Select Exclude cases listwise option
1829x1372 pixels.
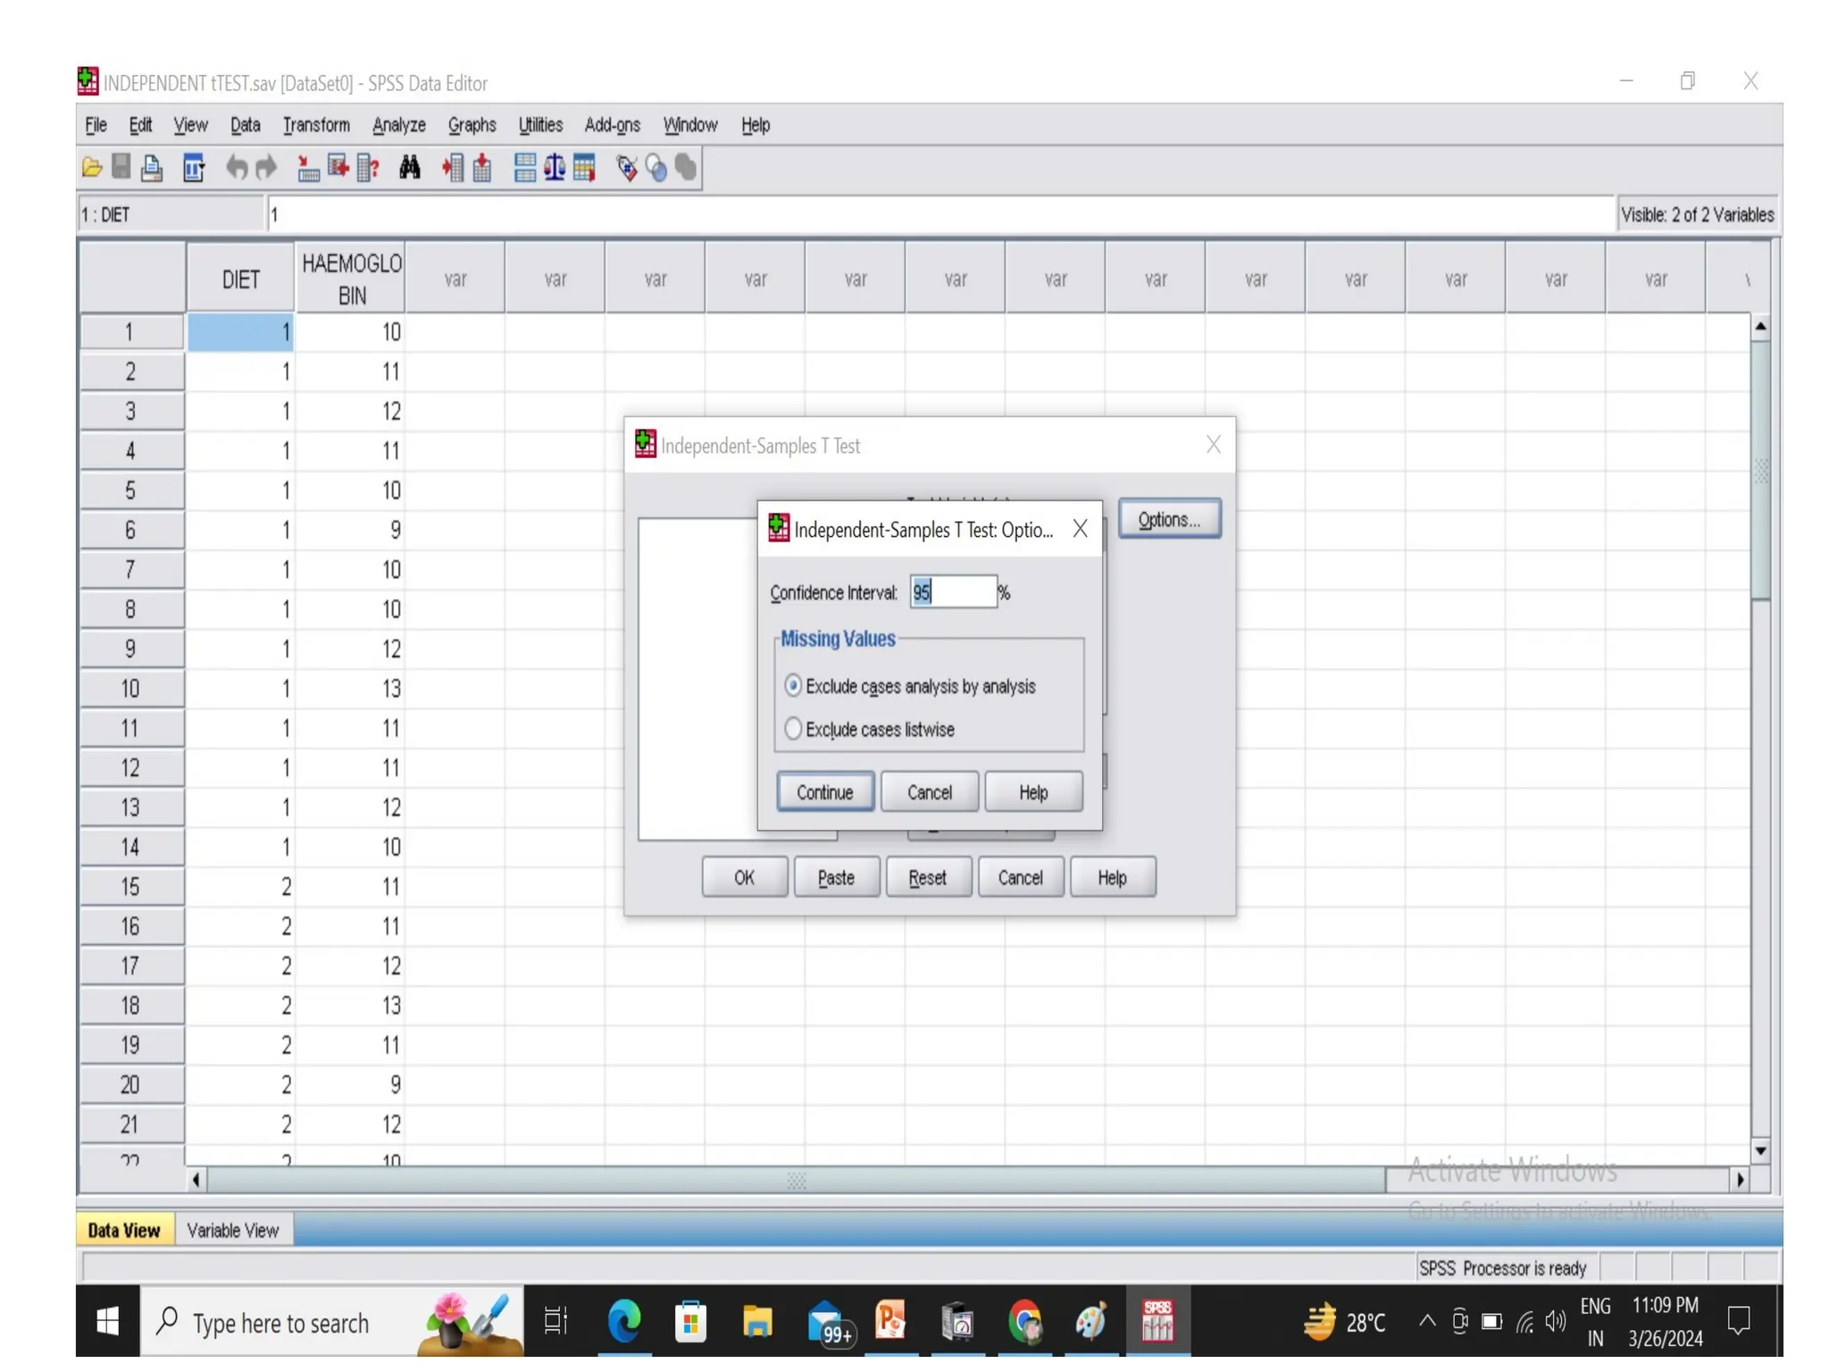click(793, 729)
